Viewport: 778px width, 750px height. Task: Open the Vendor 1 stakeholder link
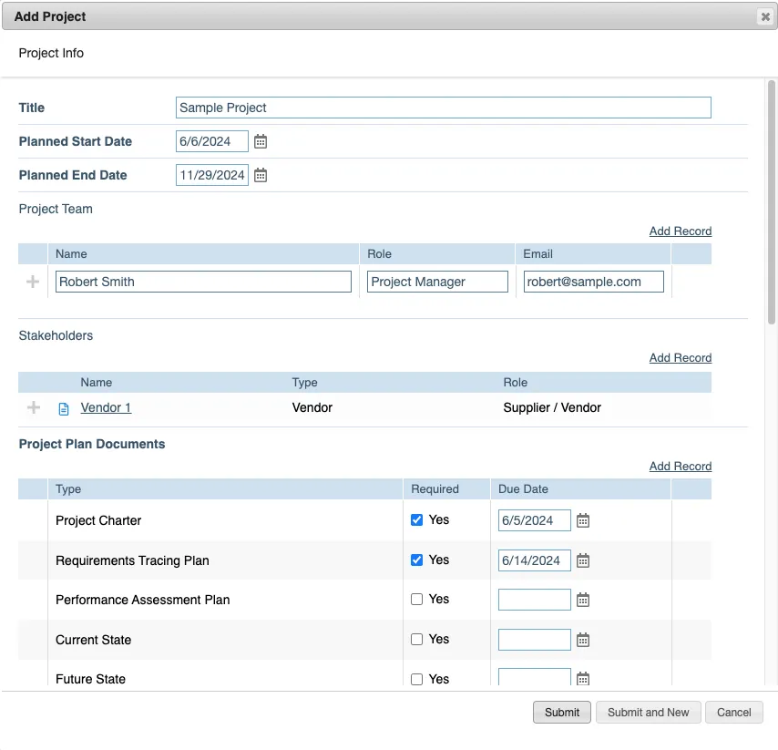point(105,407)
